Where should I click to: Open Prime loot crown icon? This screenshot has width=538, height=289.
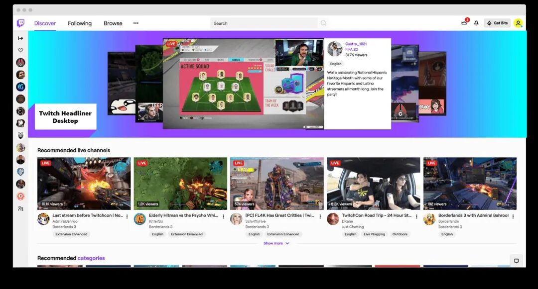click(464, 23)
